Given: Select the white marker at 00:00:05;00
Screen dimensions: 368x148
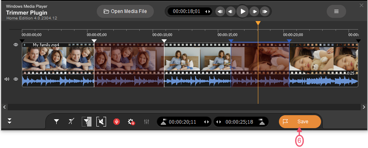Looking at the screenshot, I should 94,41.
